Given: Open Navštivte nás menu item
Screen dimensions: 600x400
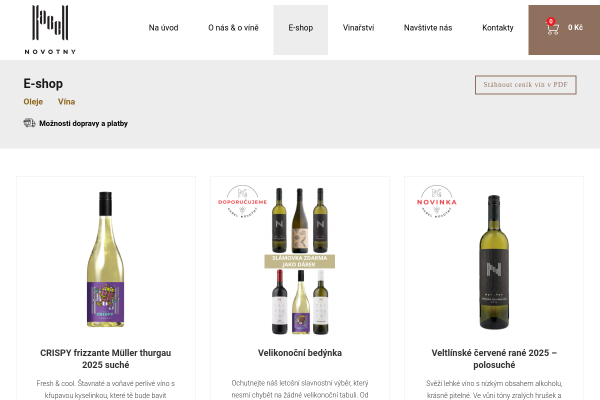Looking at the screenshot, I should (428, 28).
